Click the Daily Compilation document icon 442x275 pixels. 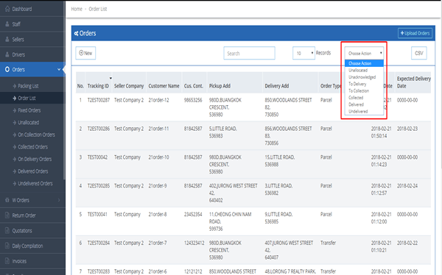[7, 246]
